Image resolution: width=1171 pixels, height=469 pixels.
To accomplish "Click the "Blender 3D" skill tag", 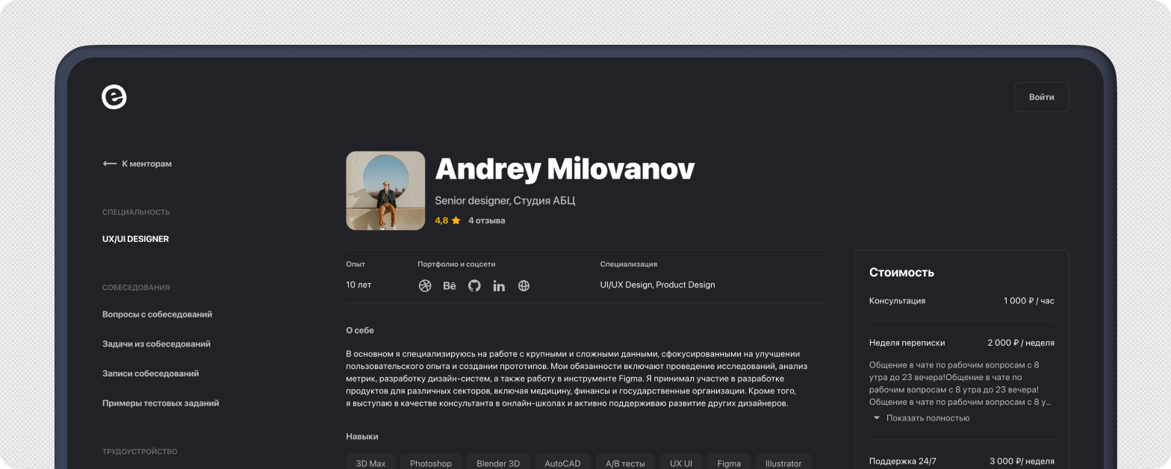I will (498, 463).
